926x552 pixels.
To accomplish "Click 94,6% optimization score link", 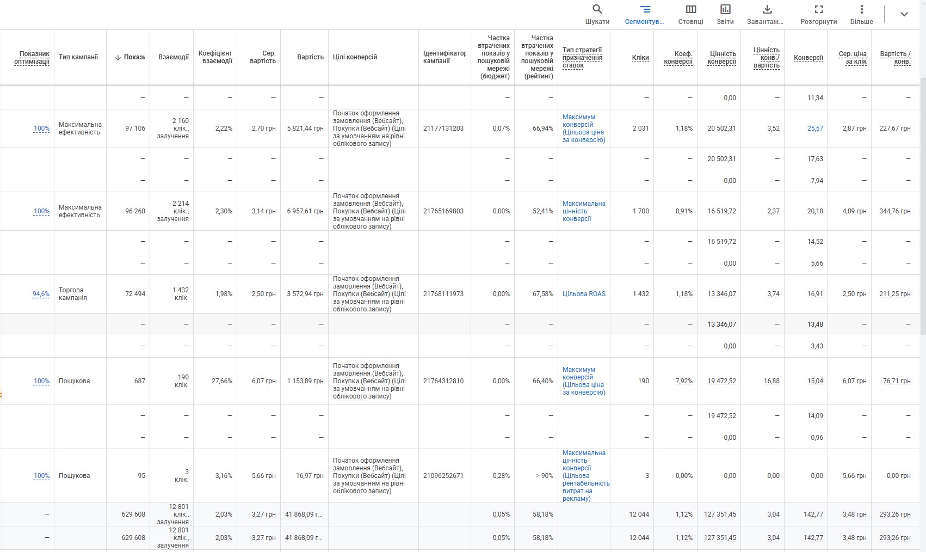I will [x=41, y=294].
